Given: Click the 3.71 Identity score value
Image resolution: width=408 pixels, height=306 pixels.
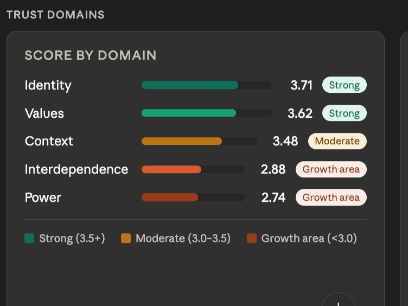Looking at the screenshot, I should tap(301, 85).
